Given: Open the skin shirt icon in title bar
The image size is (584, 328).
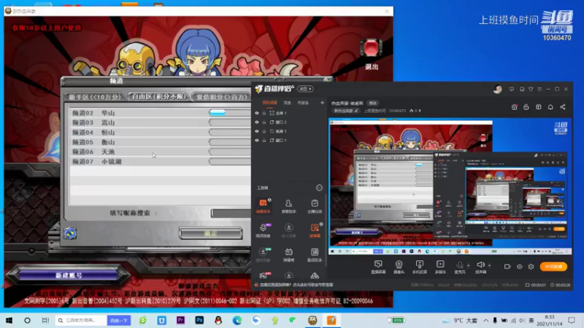Looking at the screenshot, I should [531, 89].
